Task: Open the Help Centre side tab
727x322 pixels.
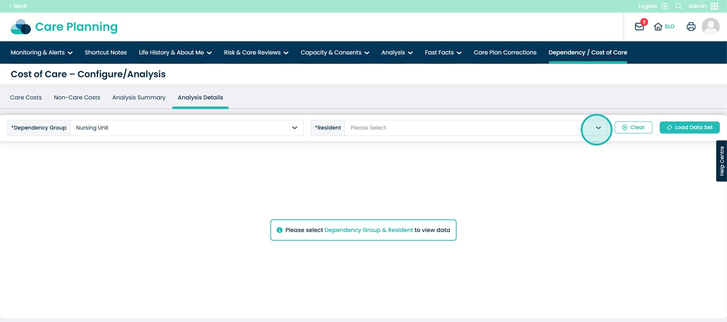Action: [722, 161]
